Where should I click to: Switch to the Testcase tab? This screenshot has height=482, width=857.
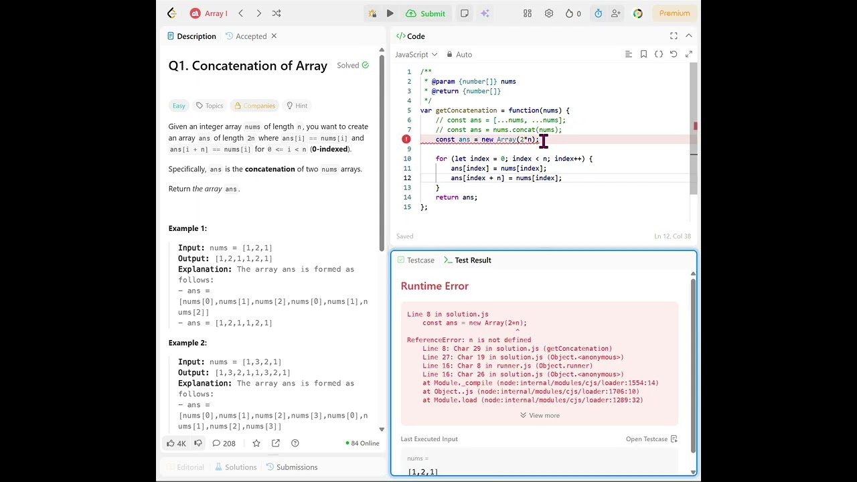click(415, 260)
